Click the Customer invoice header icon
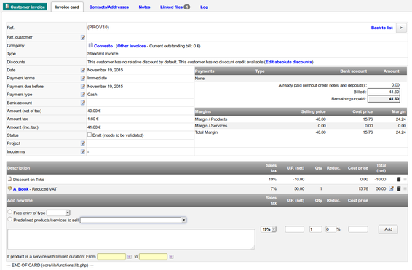The image size is (412, 270). coord(7,7)
